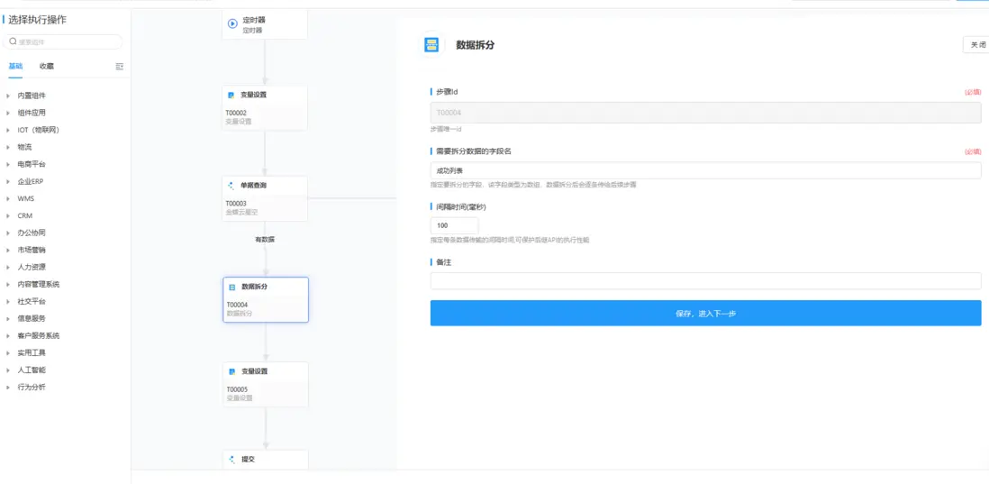The height and width of the screenshot is (484, 989).
Task: Click the field name input containing 成功列表
Action: tap(706, 170)
